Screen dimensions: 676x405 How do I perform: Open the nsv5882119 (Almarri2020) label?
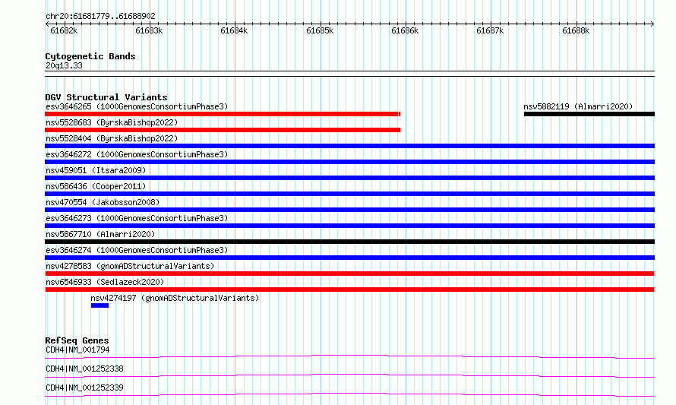tap(578, 106)
